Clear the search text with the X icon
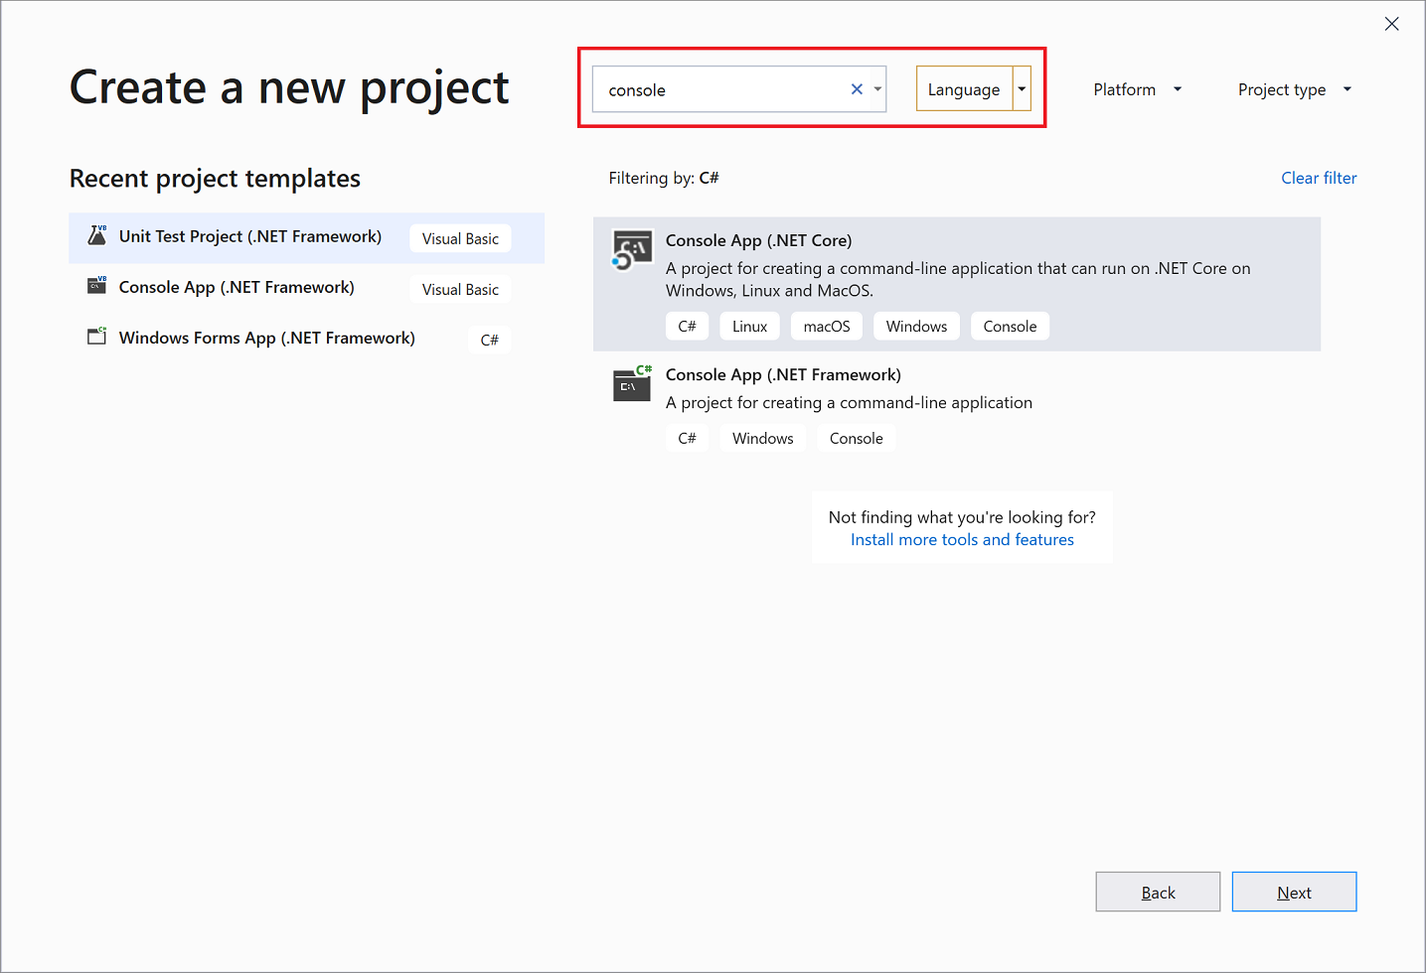 point(857,89)
